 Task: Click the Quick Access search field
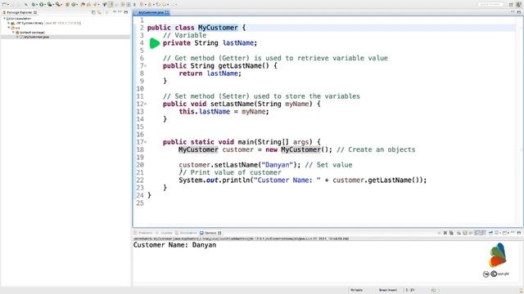pyautogui.click(x=490, y=4)
